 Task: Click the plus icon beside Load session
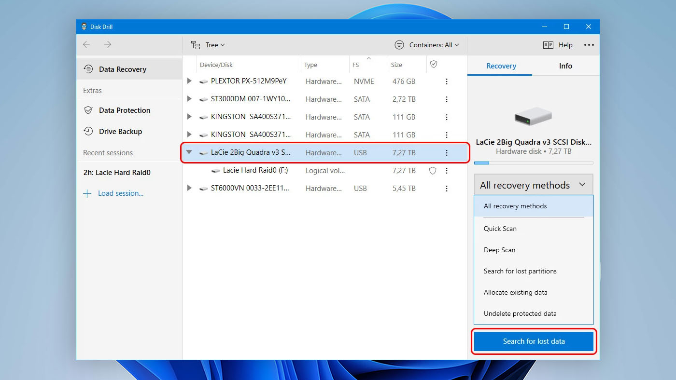point(87,193)
